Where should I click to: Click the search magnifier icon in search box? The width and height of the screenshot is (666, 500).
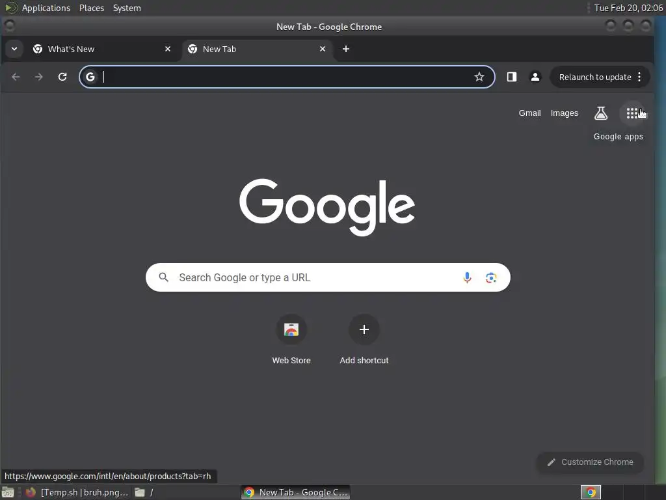click(x=163, y=277)
